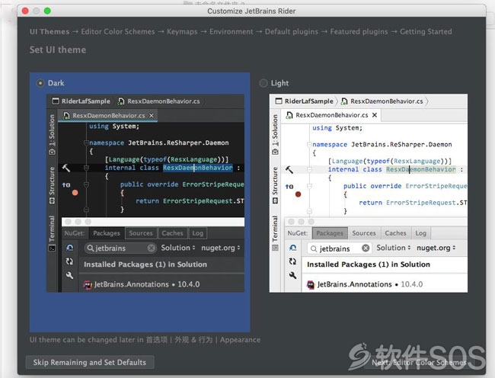Click the orange breakpoint dot in dark preview
The image size is (495, 378).
(x=75, y=193)
